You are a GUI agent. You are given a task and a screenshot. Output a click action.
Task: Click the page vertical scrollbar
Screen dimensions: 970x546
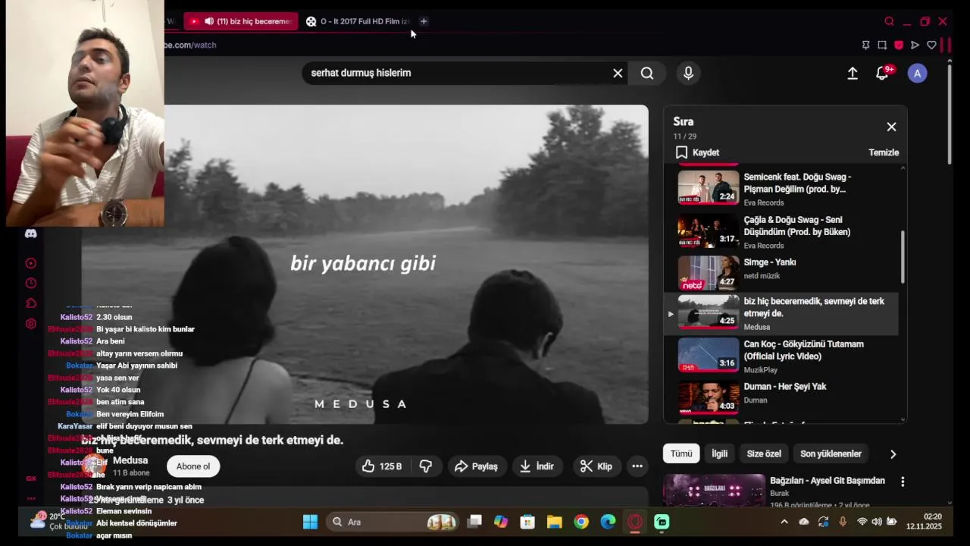(950, 114)
